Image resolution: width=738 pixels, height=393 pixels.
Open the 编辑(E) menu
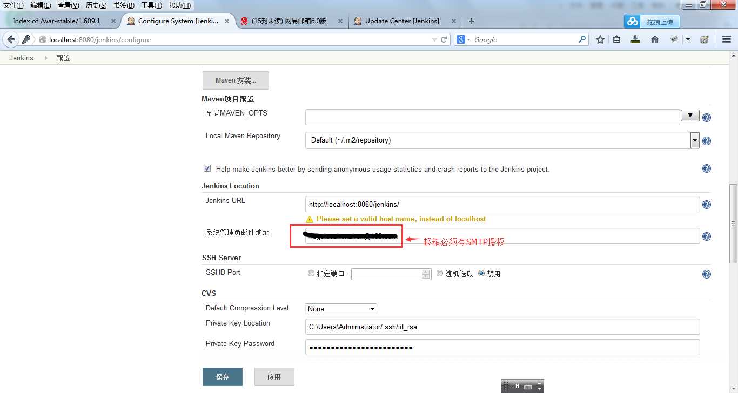click(x=41, y=5)
